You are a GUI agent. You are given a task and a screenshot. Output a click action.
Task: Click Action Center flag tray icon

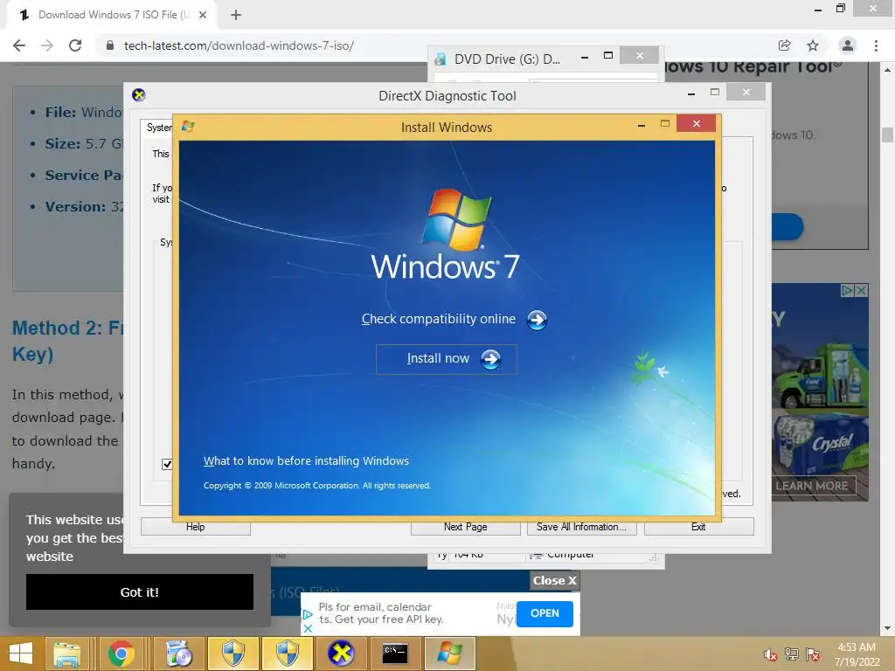point(813,654)
